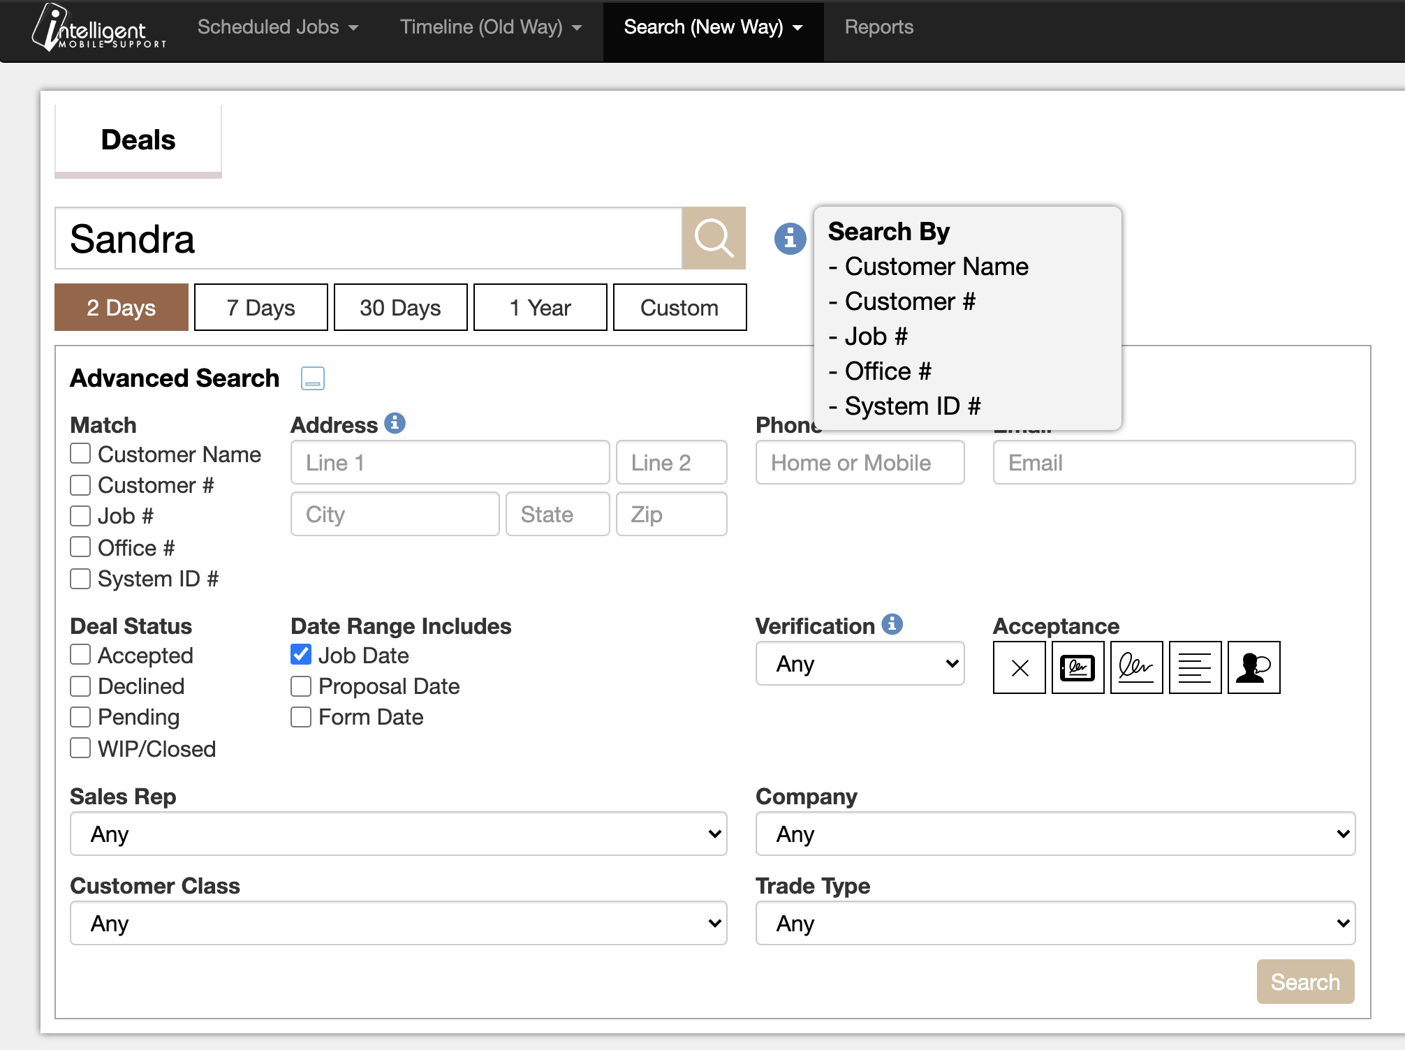This screenshot has height=1050, width=1405.
Task: Open the Customer Class dropdown
Action: coord(399,923)
